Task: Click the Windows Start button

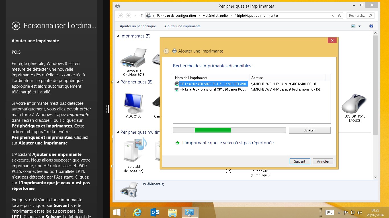Action: [x=116, y=212]
